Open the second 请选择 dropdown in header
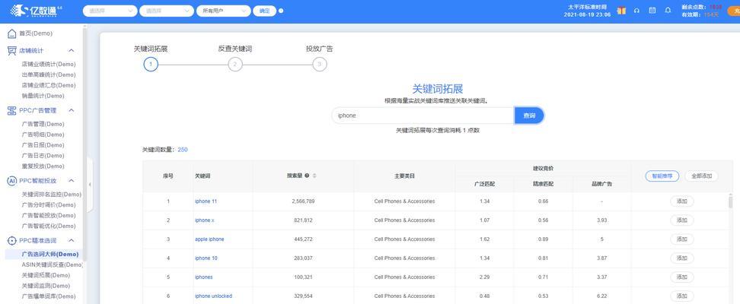 click(167, 11)
